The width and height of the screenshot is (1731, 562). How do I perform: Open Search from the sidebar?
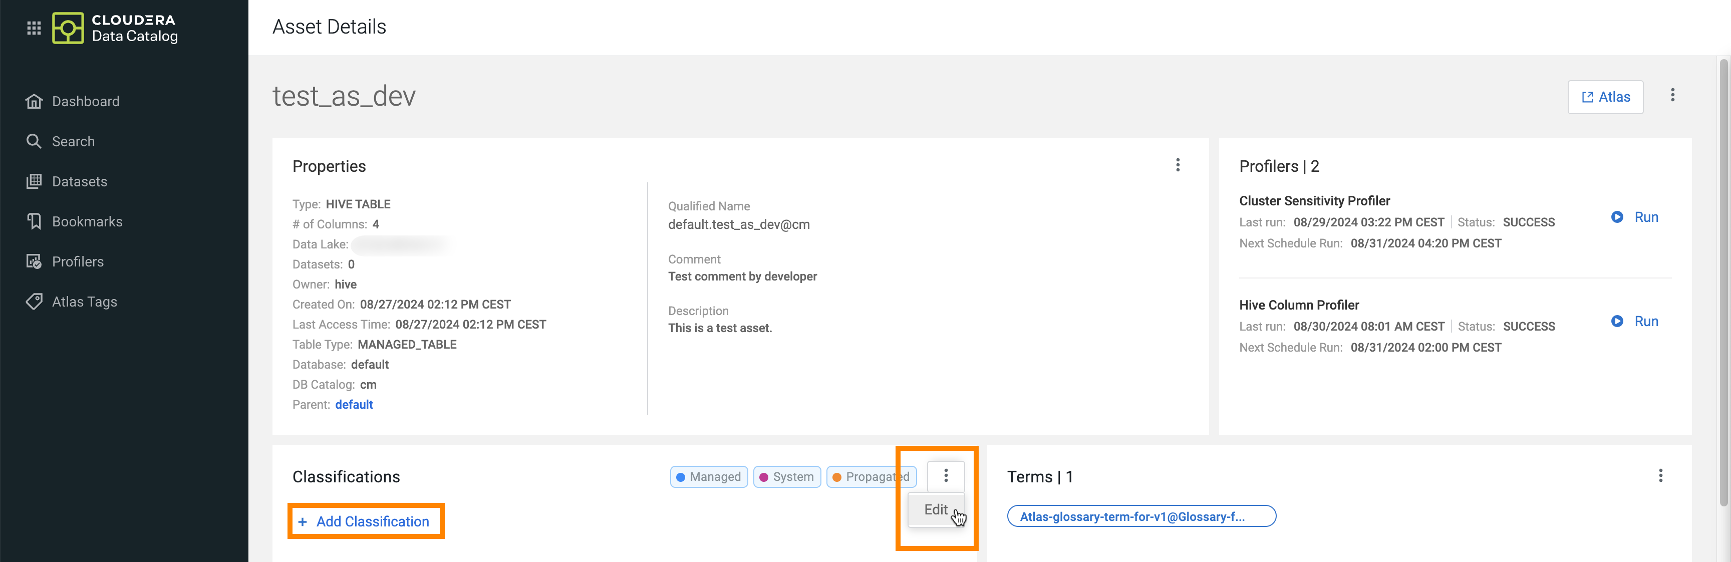73,141
